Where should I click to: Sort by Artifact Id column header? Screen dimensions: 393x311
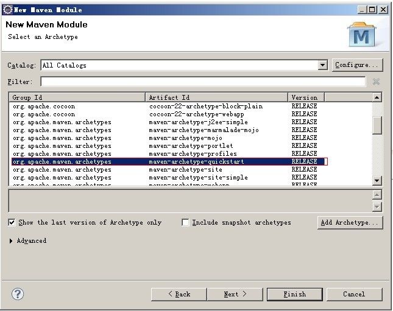216,97
